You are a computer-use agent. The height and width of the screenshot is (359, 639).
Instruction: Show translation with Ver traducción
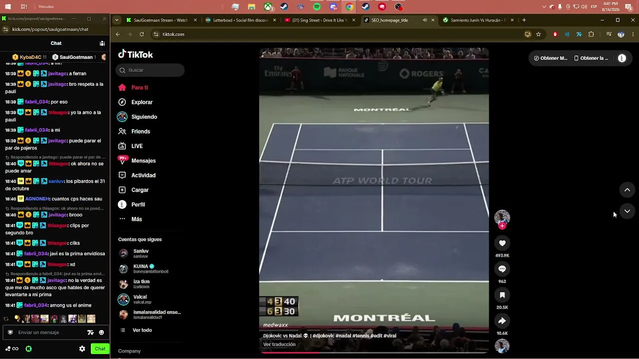280,345
